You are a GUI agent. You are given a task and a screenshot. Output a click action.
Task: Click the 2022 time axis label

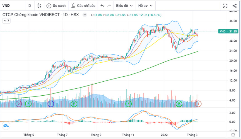click(164, 135)
